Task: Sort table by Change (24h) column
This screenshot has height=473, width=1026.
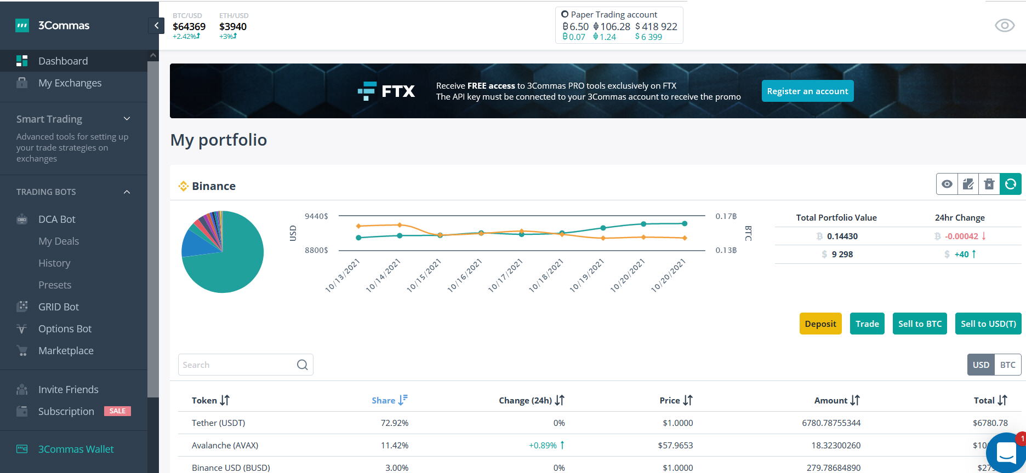Action: [531, 400]
